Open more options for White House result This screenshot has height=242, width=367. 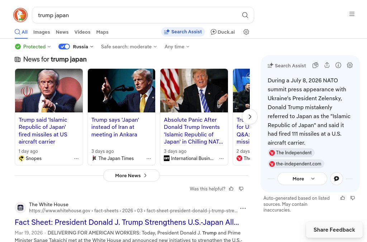[x=243, y=208]
